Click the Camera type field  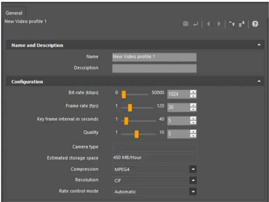click(154, 147)
